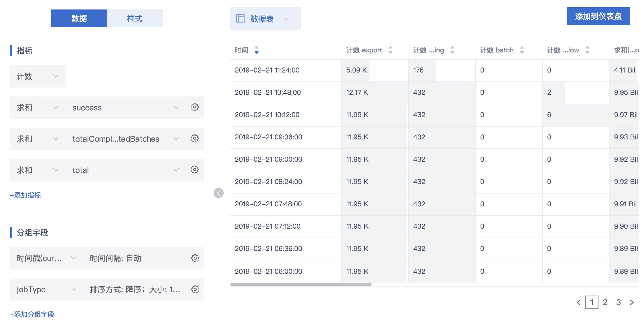Sort by 计数 export column
The width and height of the screenshot is (642, 324).
click(x=390, y=50)
